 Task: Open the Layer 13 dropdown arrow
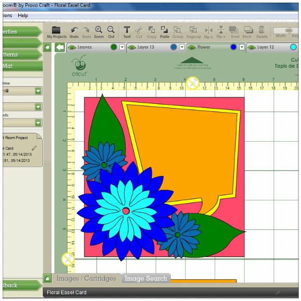[182, 47]
